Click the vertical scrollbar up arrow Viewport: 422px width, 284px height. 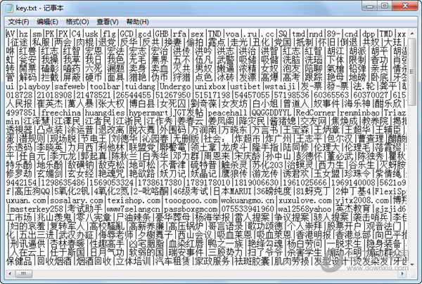(x=411, y=34)
